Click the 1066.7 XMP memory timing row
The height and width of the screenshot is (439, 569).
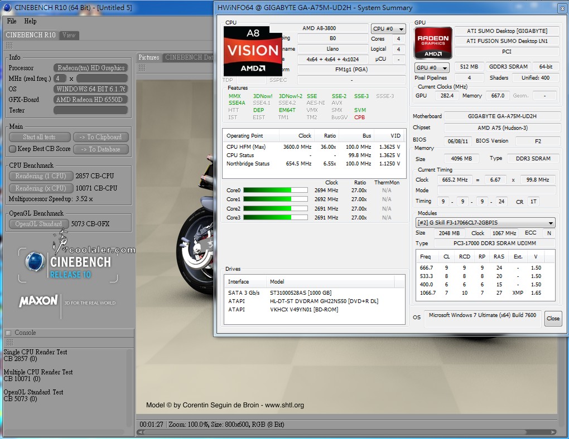pos(485,292)
